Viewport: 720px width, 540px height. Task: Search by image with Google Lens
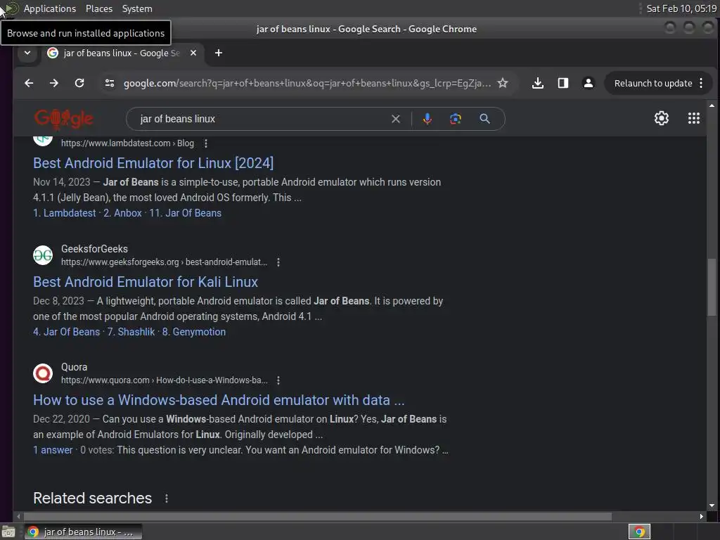(455, 119)
